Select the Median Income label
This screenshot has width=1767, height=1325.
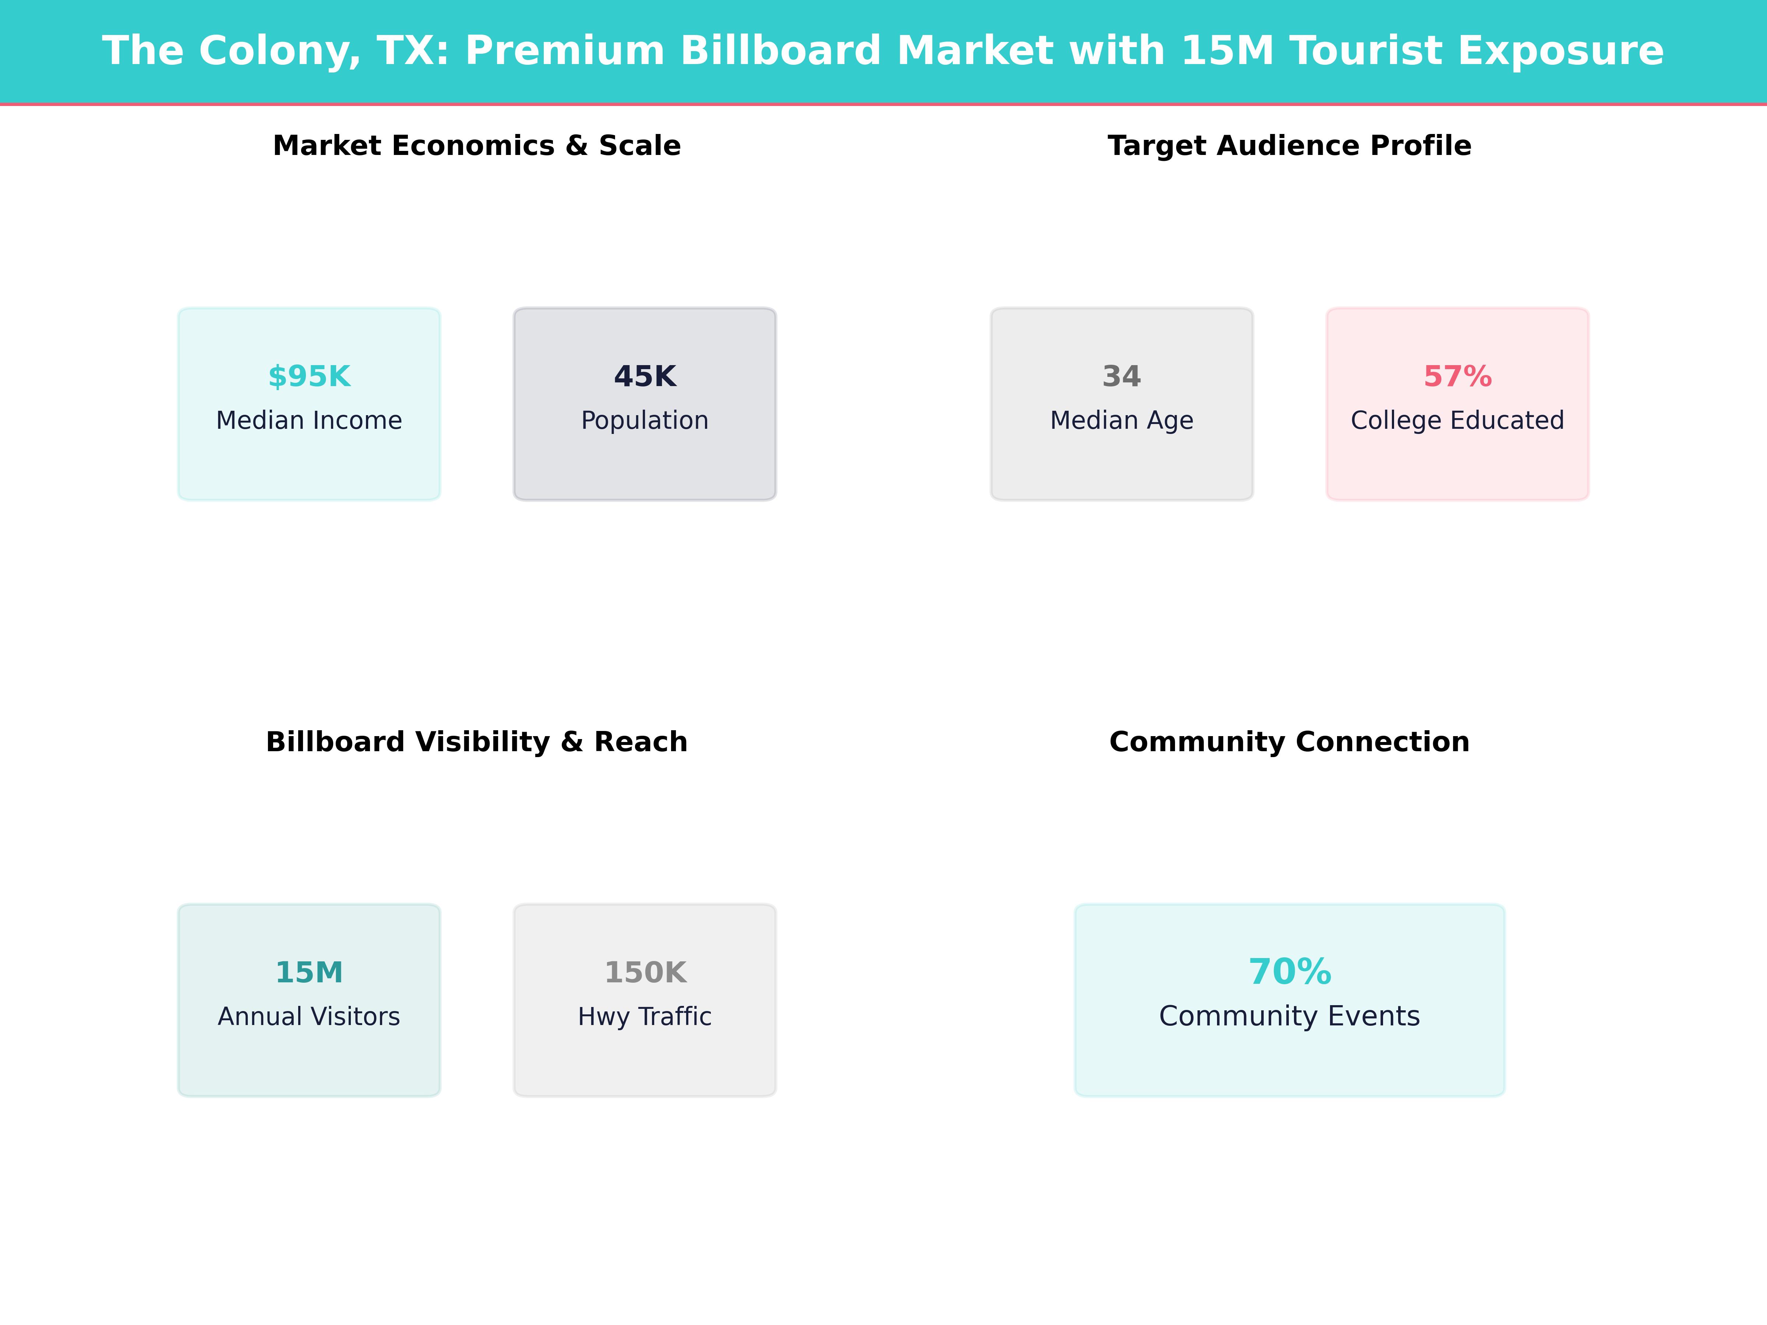(x=309, y=420)
